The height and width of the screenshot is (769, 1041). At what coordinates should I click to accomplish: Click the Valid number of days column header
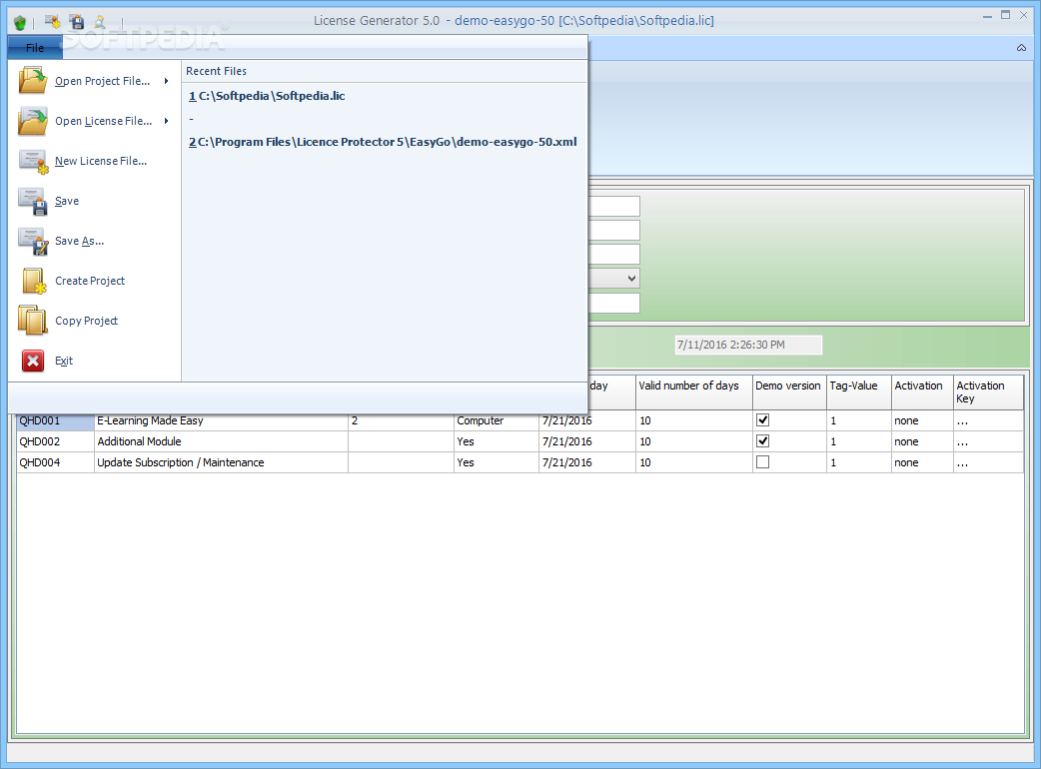click(693, 392)
